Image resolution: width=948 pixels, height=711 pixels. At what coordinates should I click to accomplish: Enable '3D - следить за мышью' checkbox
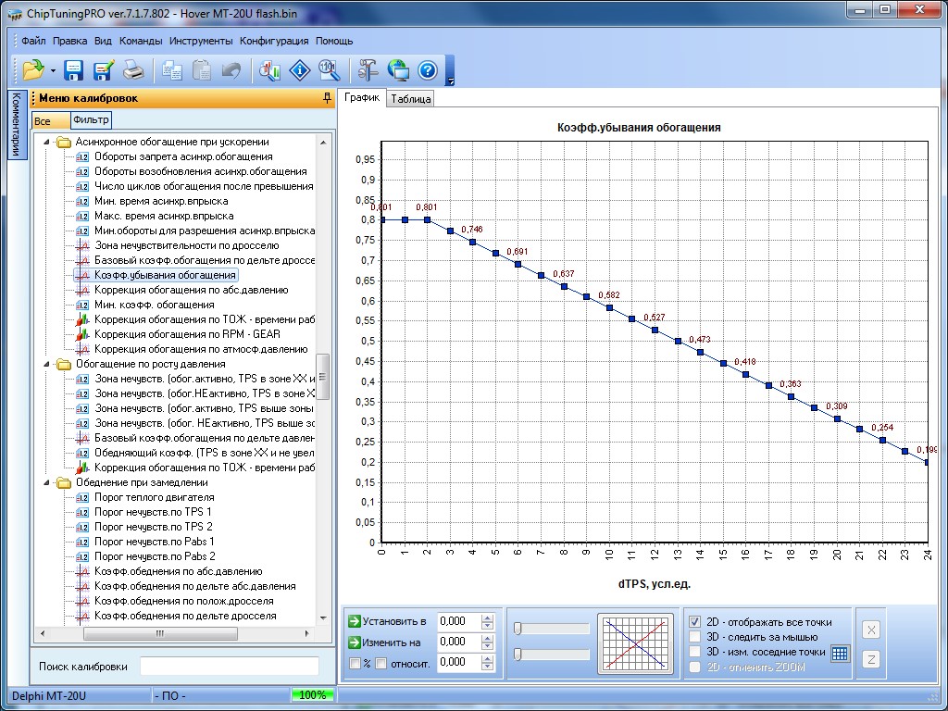click(x=695, y=637)
